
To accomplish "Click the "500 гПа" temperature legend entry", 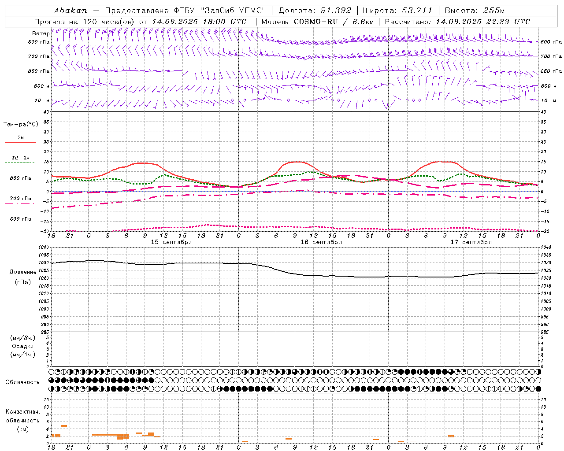I will (20, 219).
